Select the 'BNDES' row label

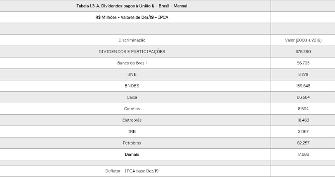(x=132, y=86)
